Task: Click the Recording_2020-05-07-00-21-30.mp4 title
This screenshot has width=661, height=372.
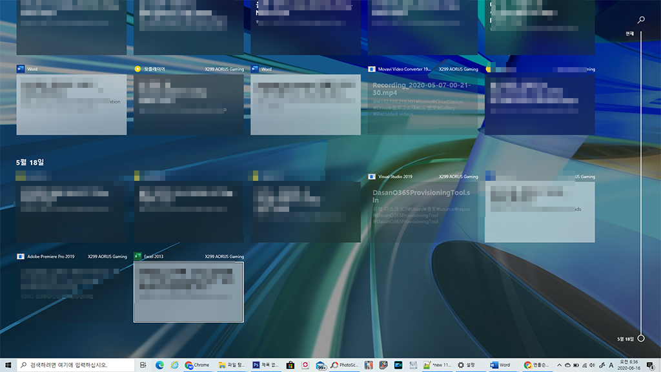Action: pyautogui.click(x=421, y=89)
